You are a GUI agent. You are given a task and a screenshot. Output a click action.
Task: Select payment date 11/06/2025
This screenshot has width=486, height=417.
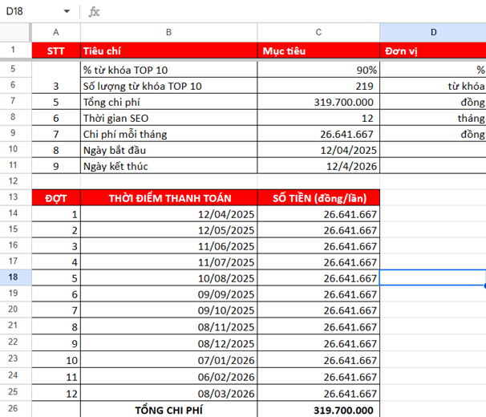(169, 246)
